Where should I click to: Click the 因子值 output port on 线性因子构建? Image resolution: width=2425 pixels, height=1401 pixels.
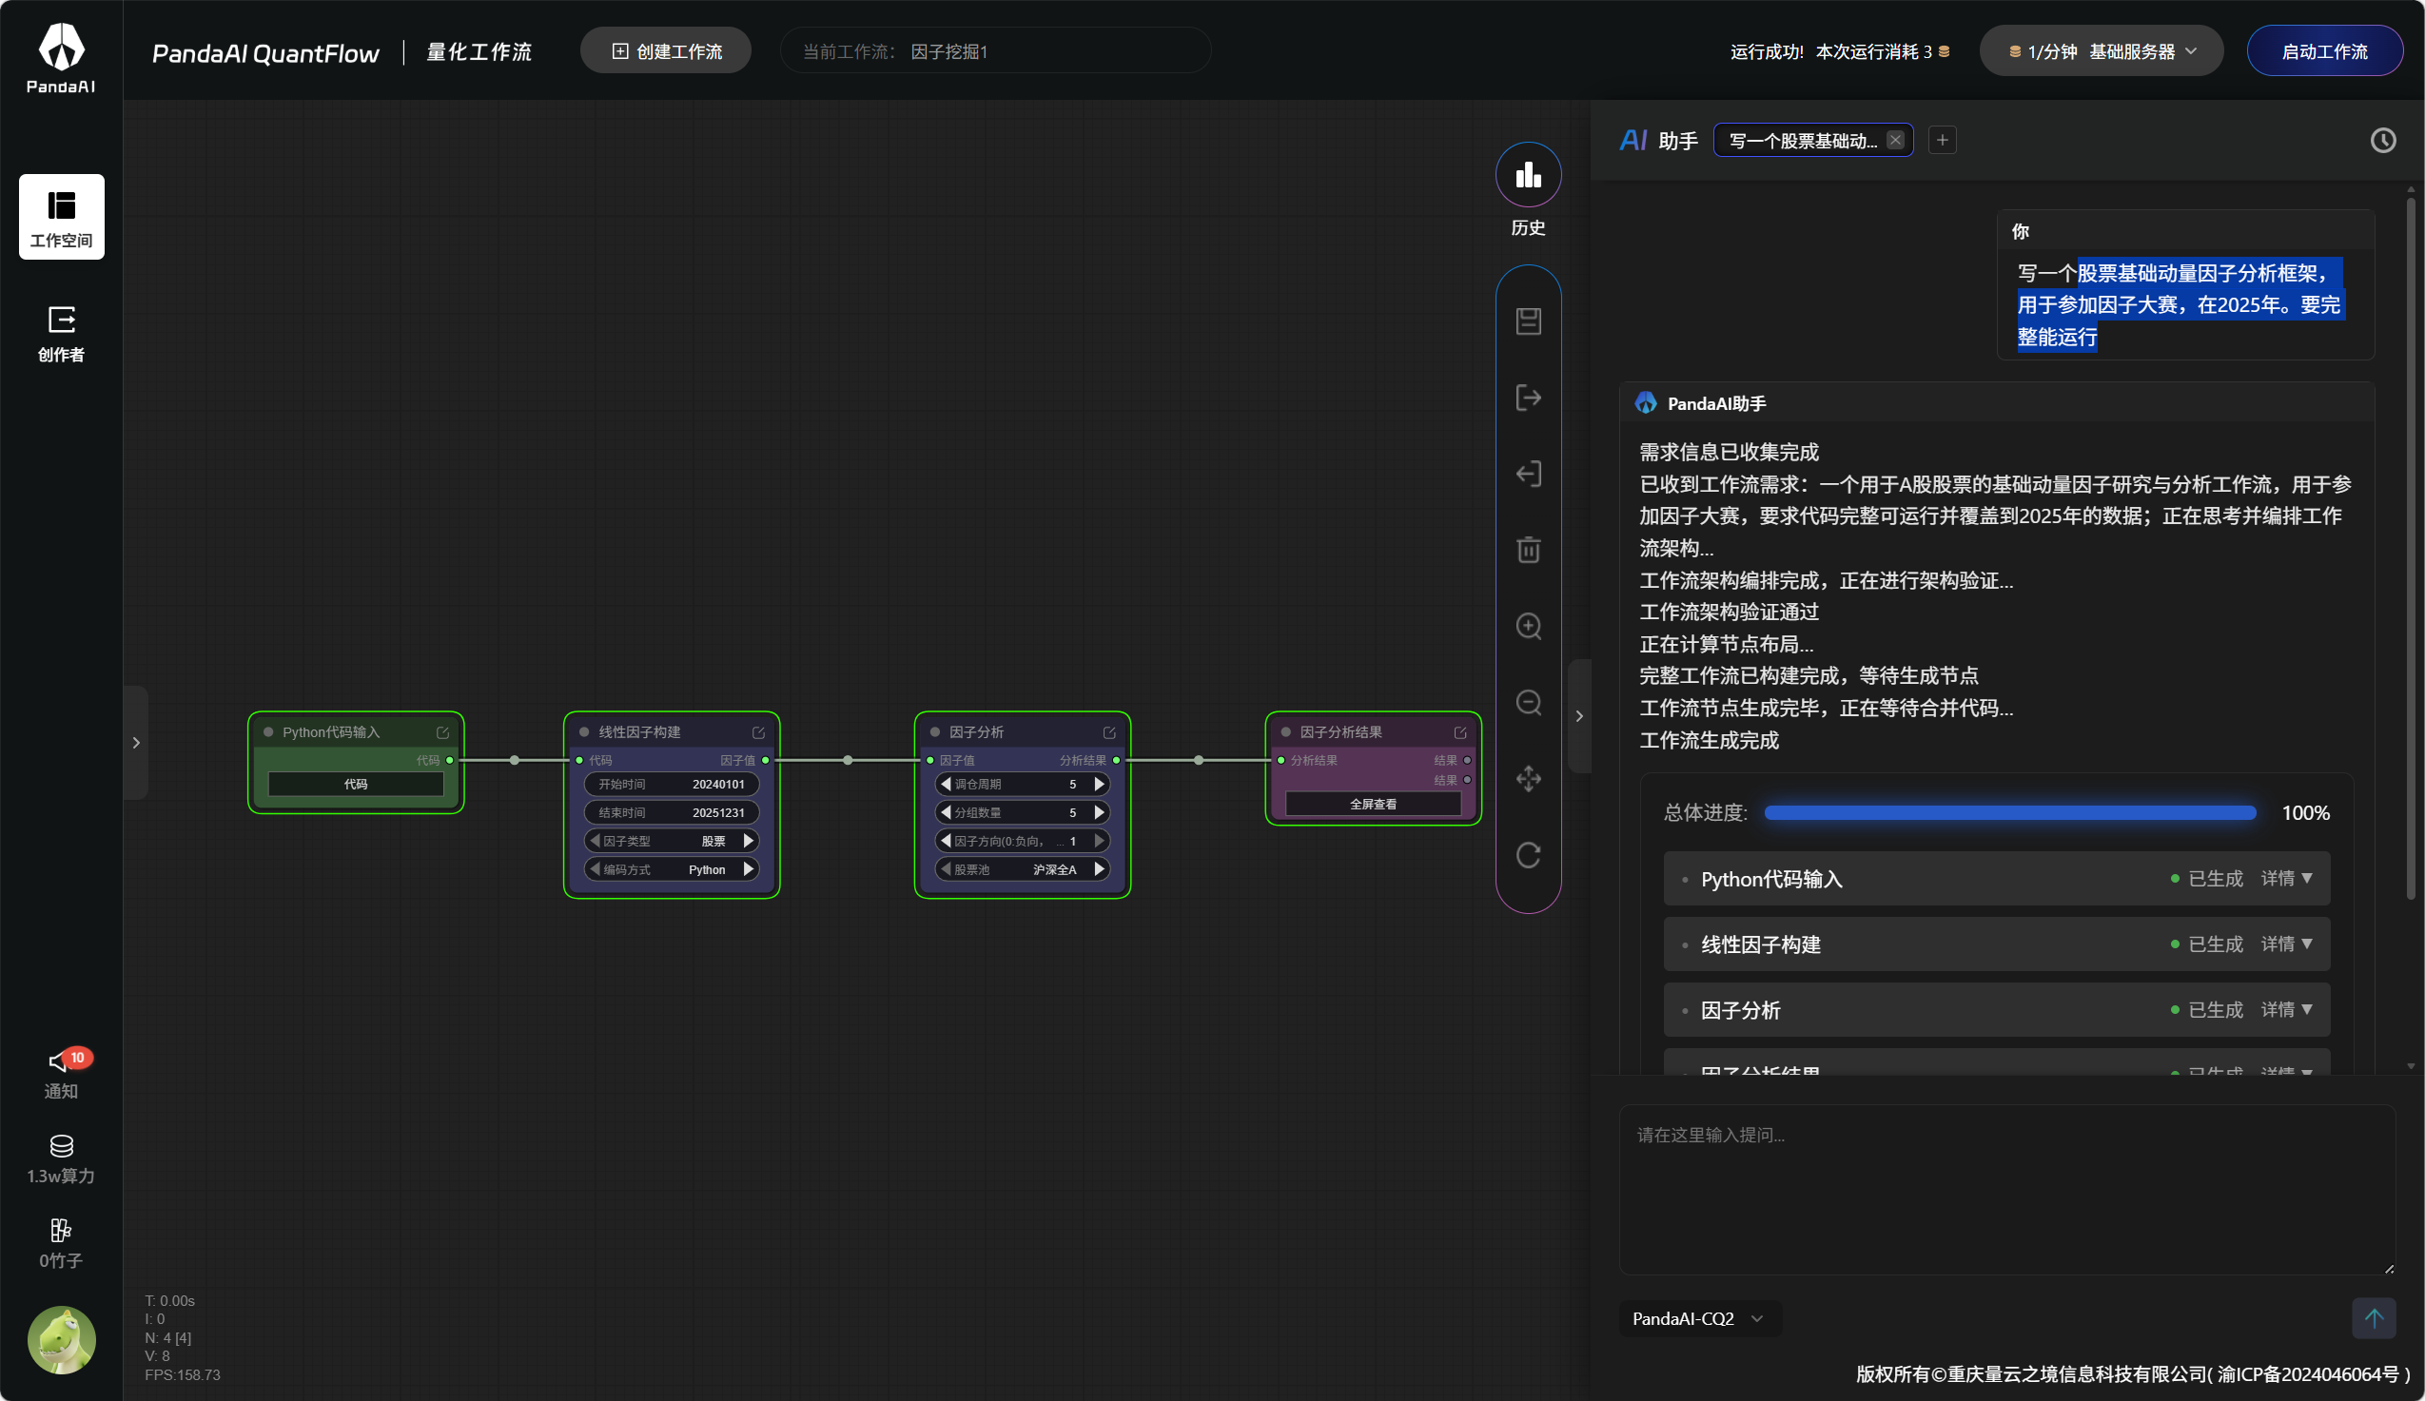point(766,760)
